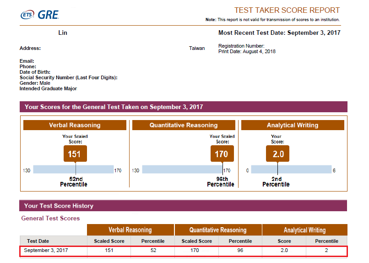Screen dimensions: 369x263
Task: Click the Quantitative Reasoning header in the scores box
Action: coord(184,125)
